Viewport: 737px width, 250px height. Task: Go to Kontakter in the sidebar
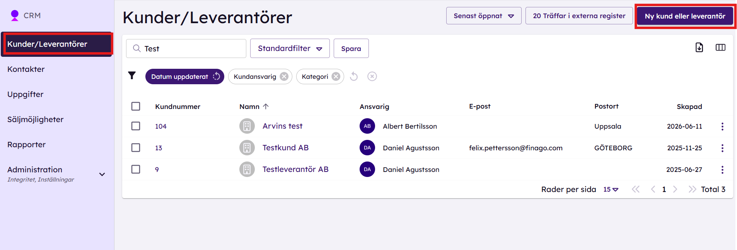pyautogui.click(x=26, y=69)
